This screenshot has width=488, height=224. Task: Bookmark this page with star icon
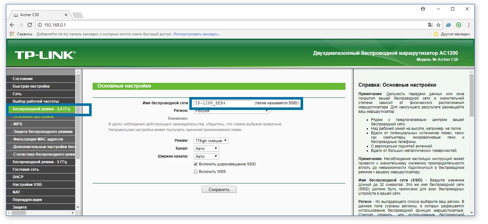point(438,25)
